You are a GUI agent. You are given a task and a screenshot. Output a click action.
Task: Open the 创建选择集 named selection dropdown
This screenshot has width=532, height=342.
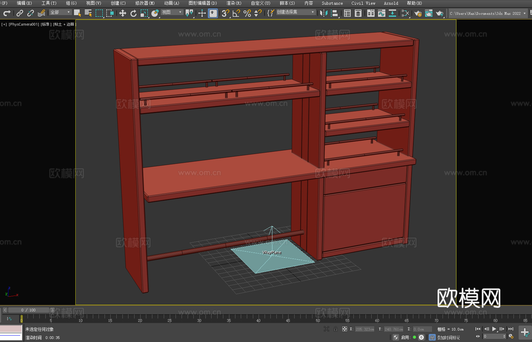296,12
